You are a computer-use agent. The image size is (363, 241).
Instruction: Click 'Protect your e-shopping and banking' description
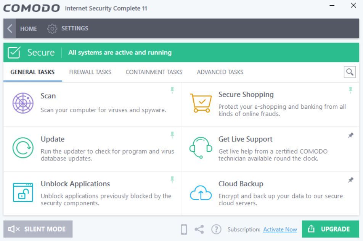click(x=282, y=110)
